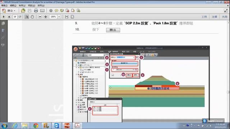Show the page thumbnails side panel
230x129 pixels.
(x=3, y=23)
